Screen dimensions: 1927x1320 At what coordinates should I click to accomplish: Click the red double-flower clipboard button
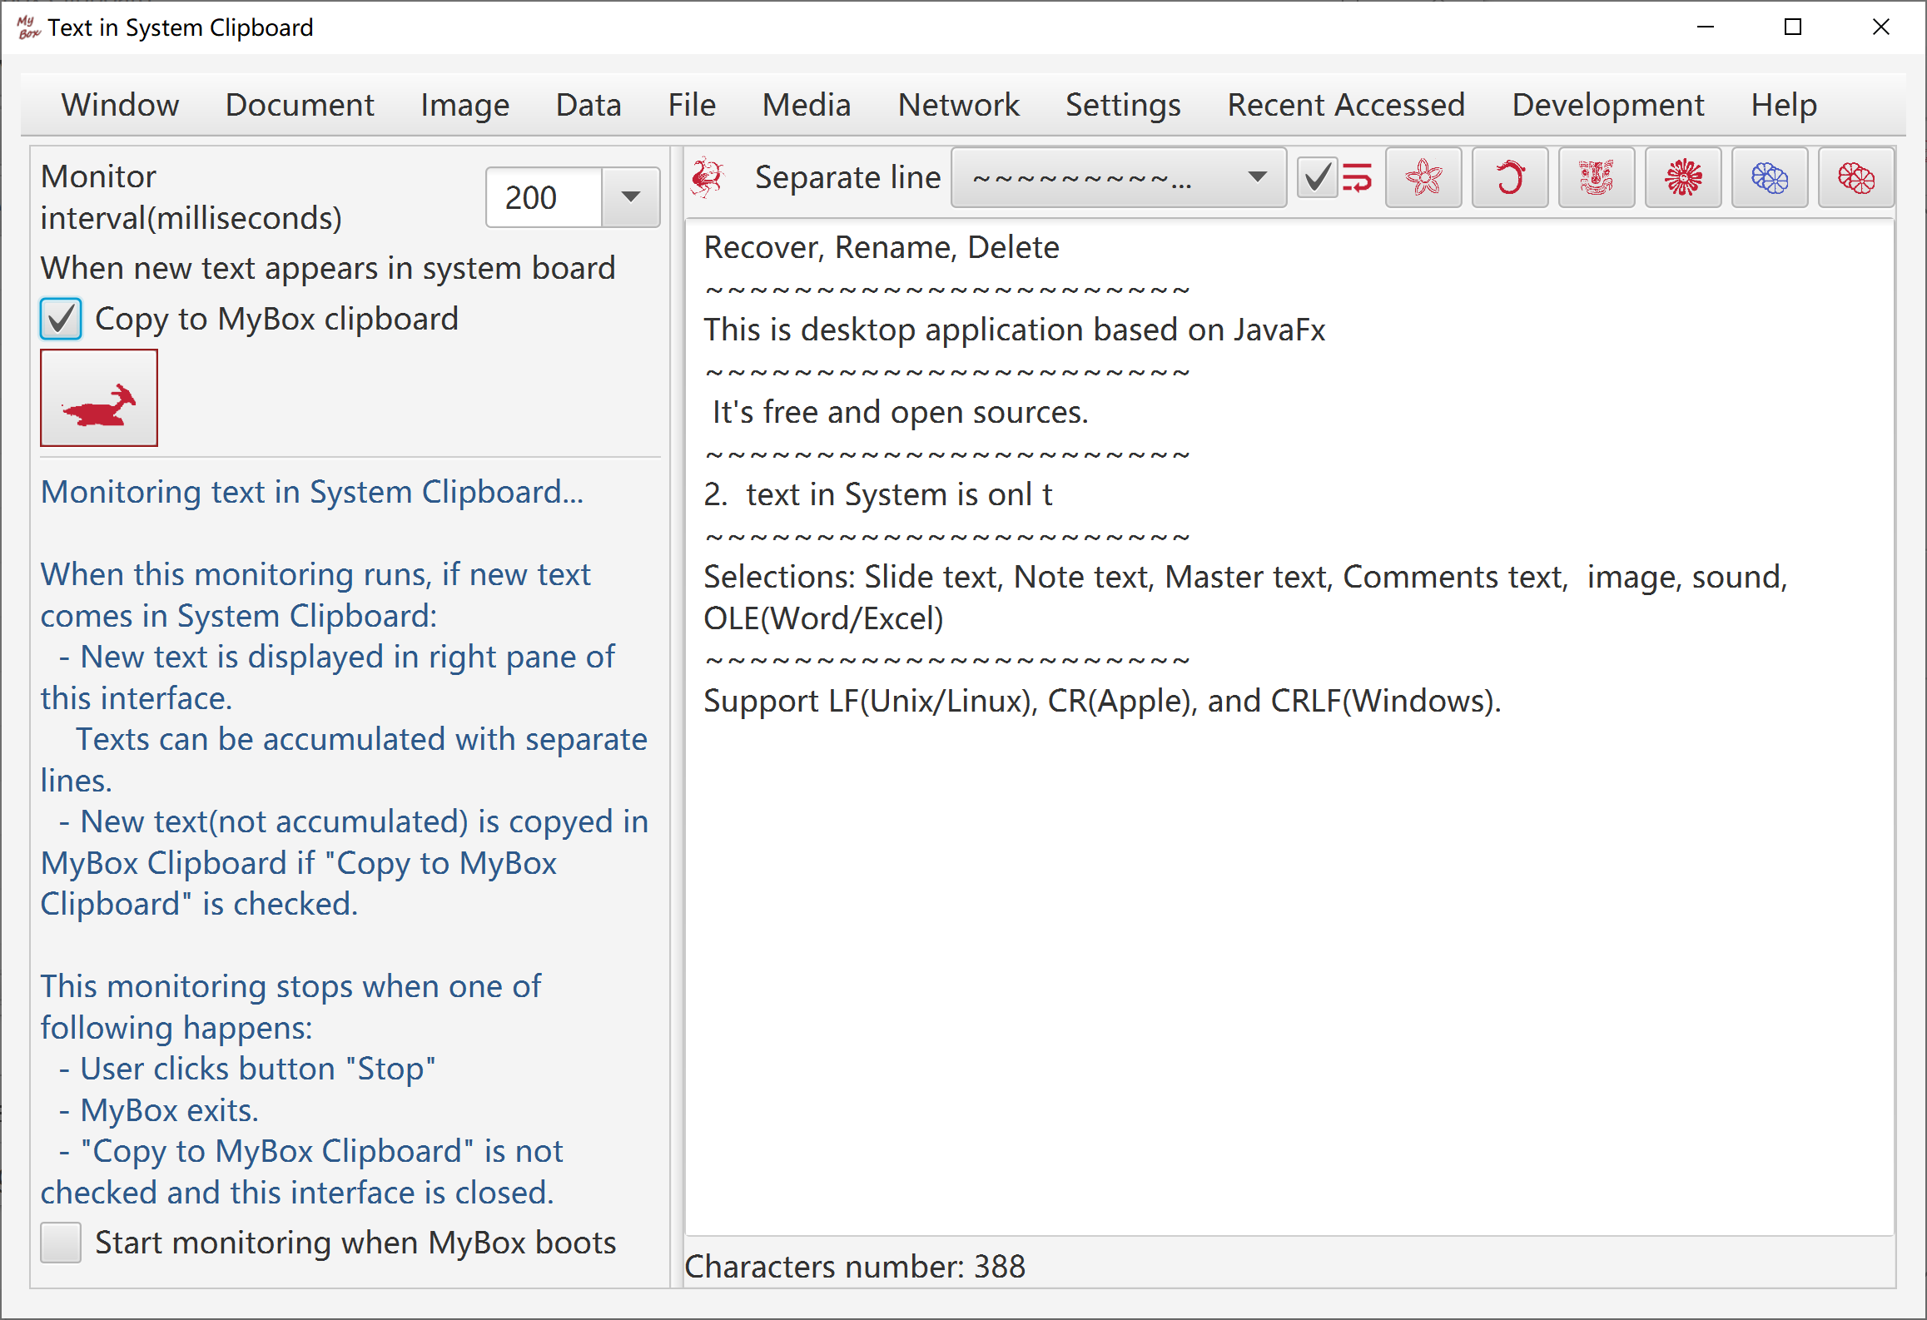pyautogui.click(x=1856, y=177)
